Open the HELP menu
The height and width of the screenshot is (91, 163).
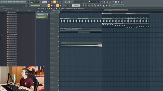[x=24, y=2]
